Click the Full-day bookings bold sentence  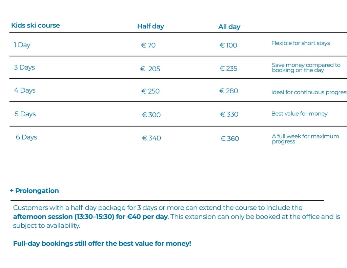pos(102,244)
